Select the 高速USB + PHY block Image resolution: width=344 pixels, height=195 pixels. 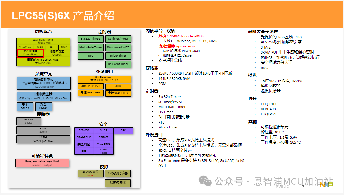click(91, 93)
